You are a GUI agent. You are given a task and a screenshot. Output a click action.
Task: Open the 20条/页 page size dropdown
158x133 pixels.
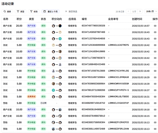pyautogui.click(x=151, y=11)
